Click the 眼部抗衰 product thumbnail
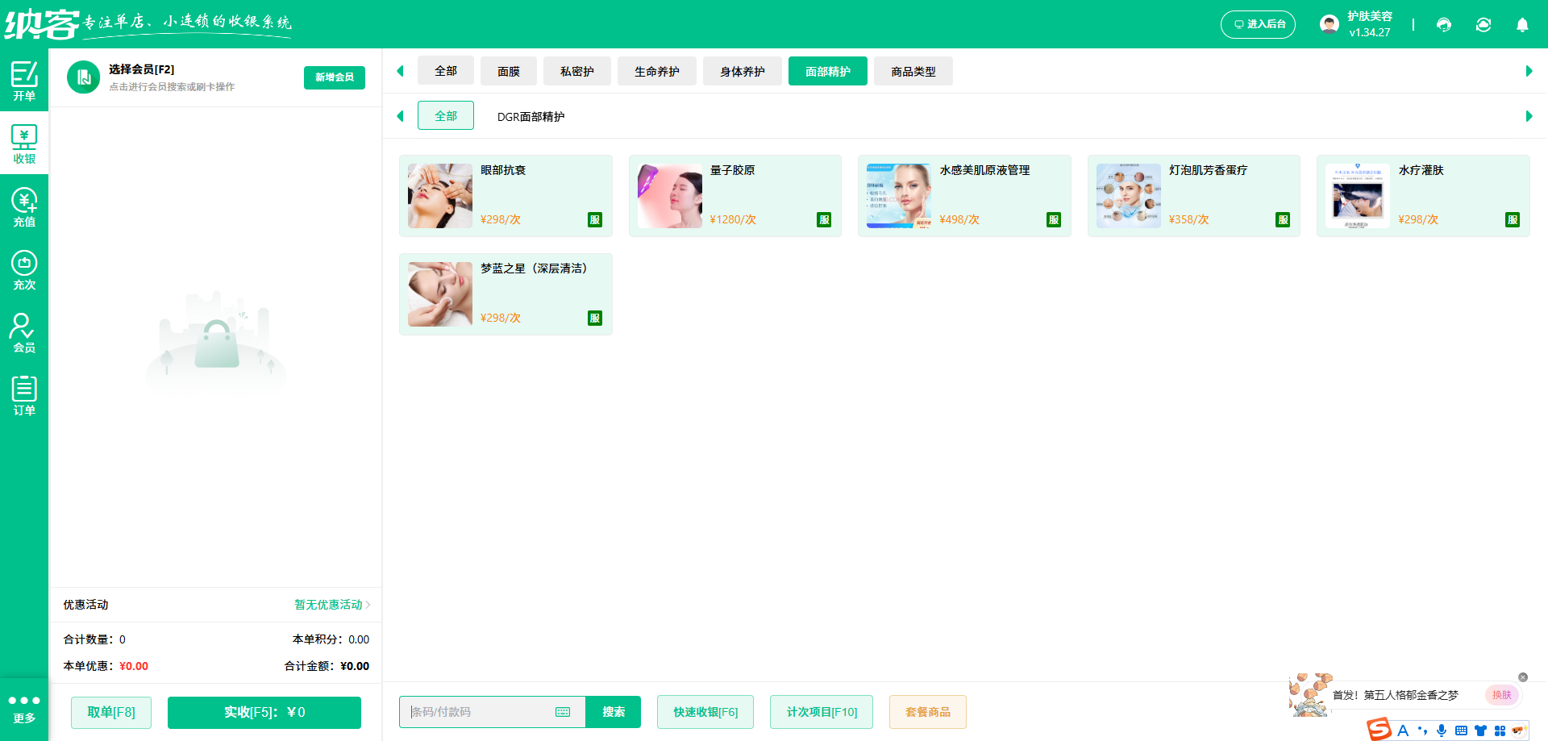Viewport: 1548px width, 741px height. (439, 195)
